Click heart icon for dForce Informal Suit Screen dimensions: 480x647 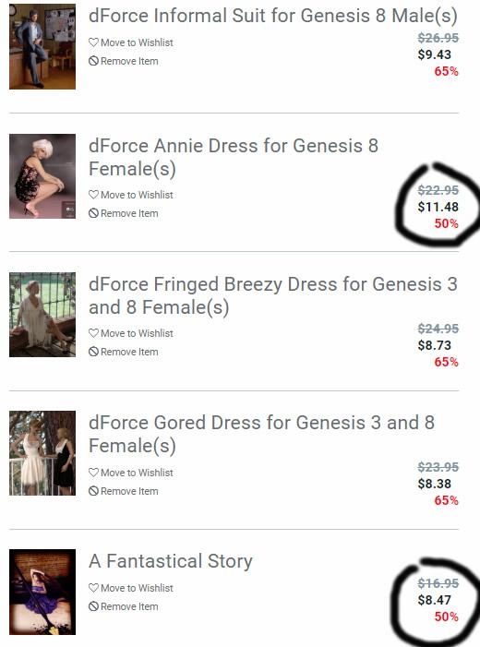coord(93,42)
